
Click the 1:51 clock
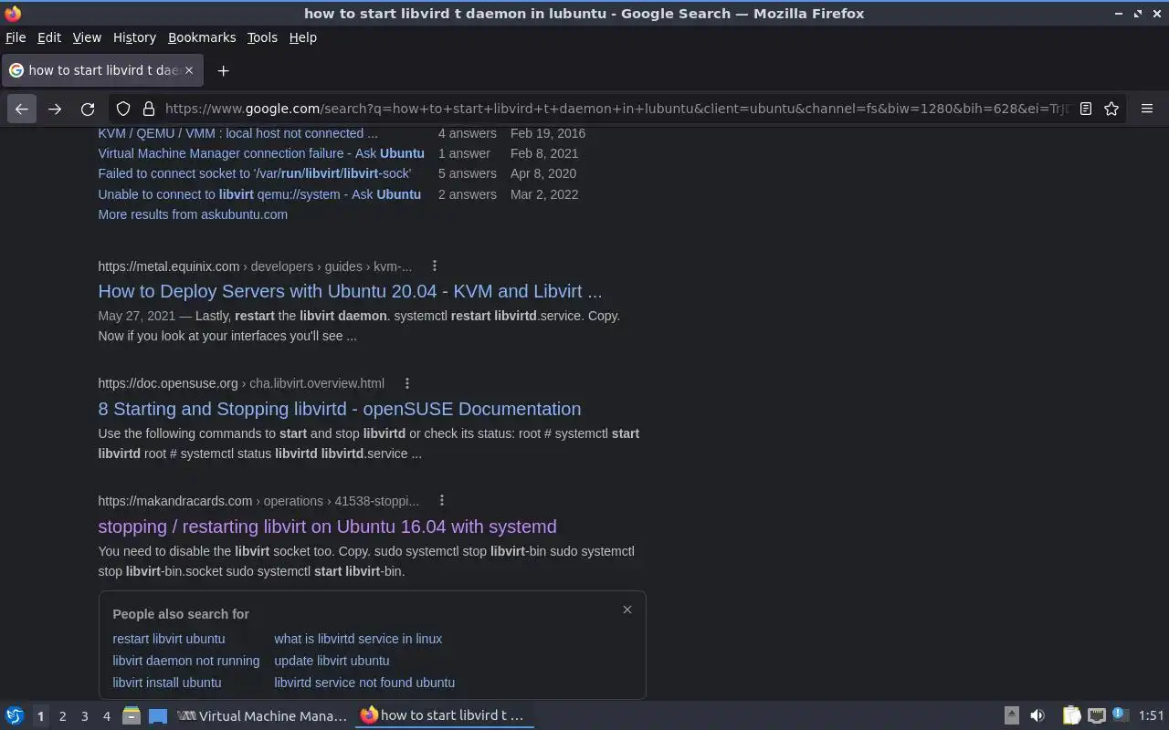coord(1152,716)
